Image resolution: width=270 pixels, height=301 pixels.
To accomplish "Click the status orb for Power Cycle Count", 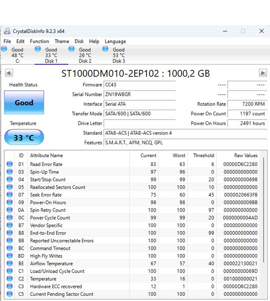I will click(x=9, y=217).
